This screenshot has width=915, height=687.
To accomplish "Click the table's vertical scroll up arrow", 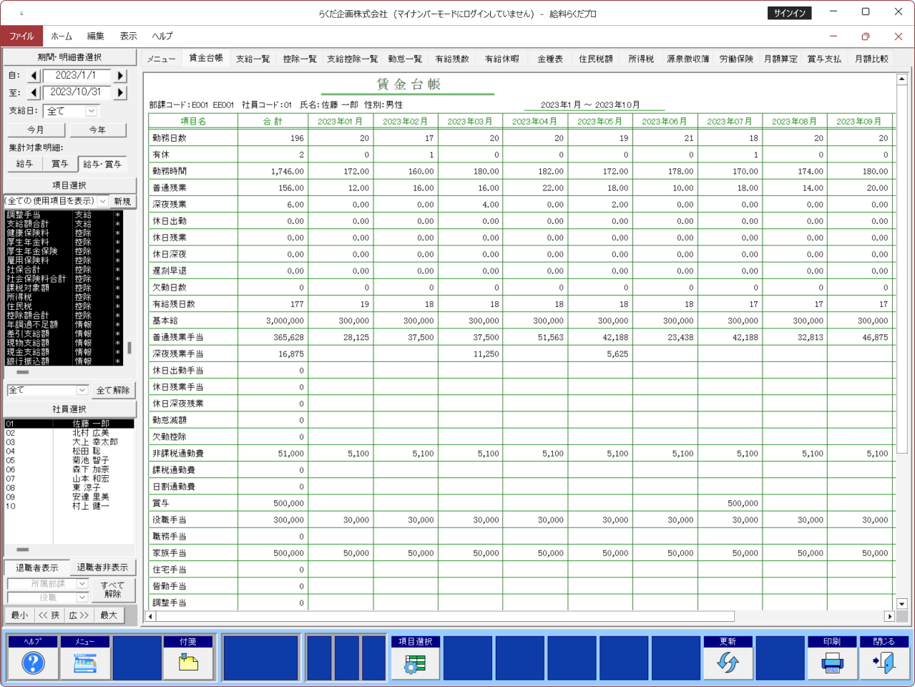I will (x=901, y=79).
